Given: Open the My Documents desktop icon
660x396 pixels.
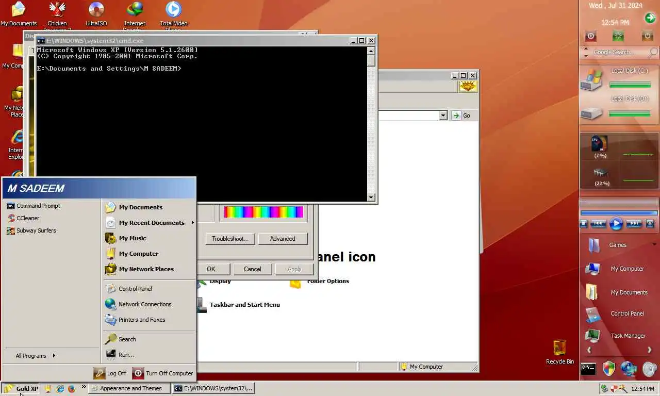Looking at the screenshot, I should 19,14.
